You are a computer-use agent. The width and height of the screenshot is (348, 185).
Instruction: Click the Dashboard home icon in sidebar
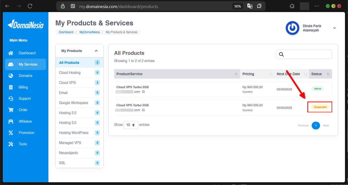coord(11,53)
